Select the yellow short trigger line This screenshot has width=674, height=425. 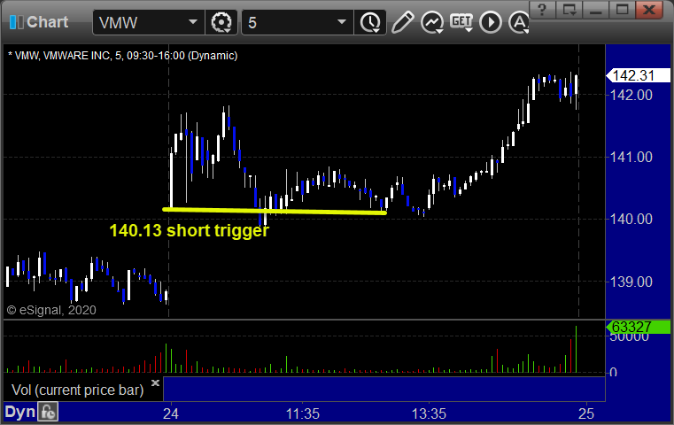(275, 211)
